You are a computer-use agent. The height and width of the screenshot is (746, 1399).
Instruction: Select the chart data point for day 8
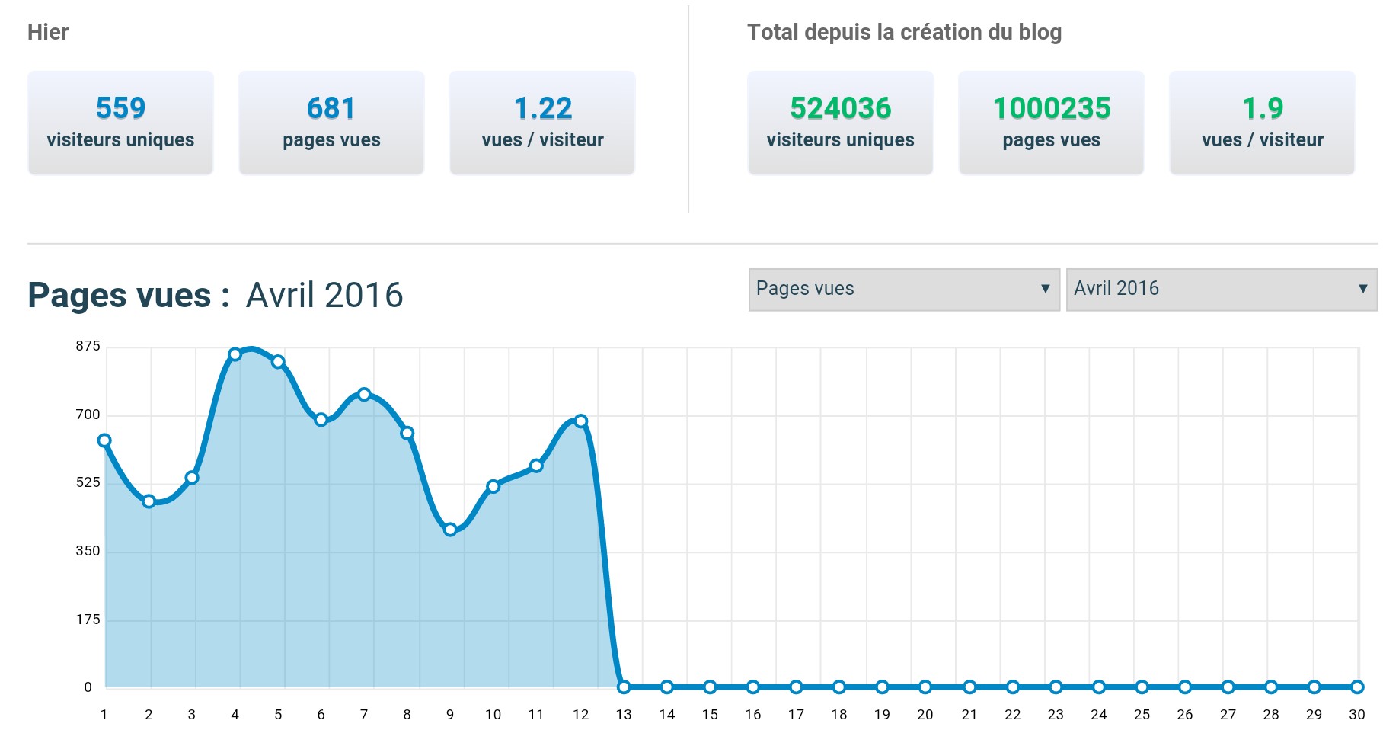point(407,433)
